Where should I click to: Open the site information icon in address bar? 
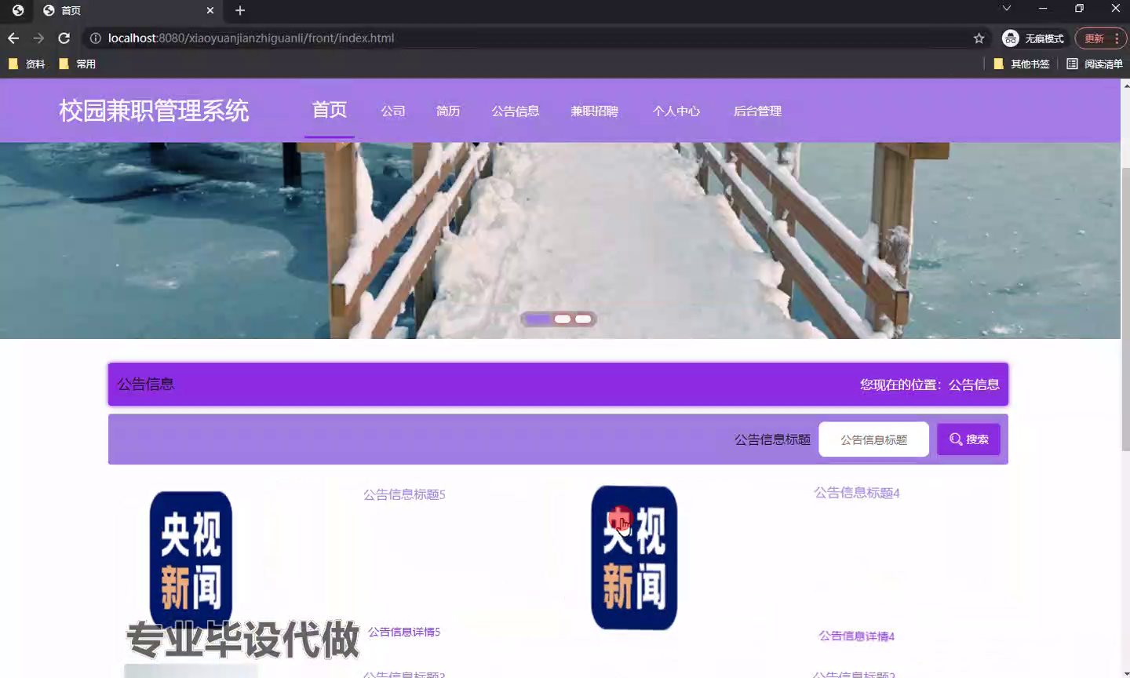pyautogui.click(x=95, y=38)
